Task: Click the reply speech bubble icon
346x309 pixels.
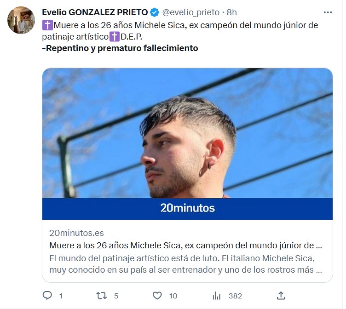Action: pos(47,295)
